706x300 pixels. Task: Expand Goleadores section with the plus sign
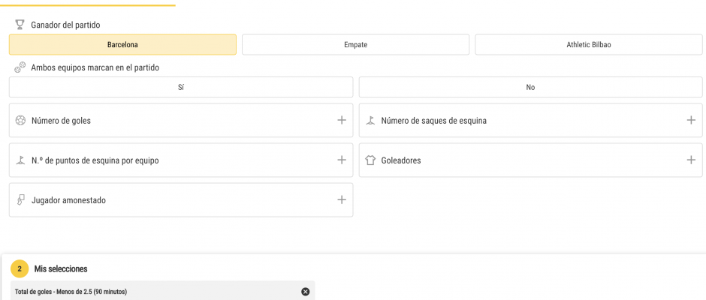[691, 160]
